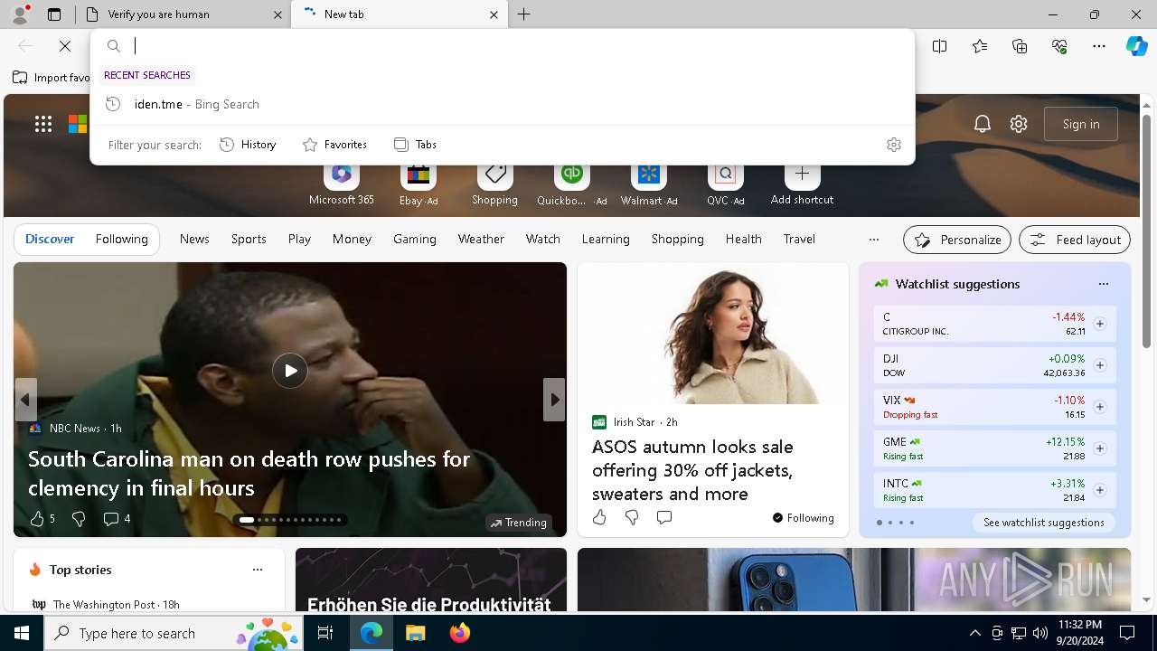The image size is (1157, 651).
Task: Filter search by Tabs
Action: pos(415,145)
